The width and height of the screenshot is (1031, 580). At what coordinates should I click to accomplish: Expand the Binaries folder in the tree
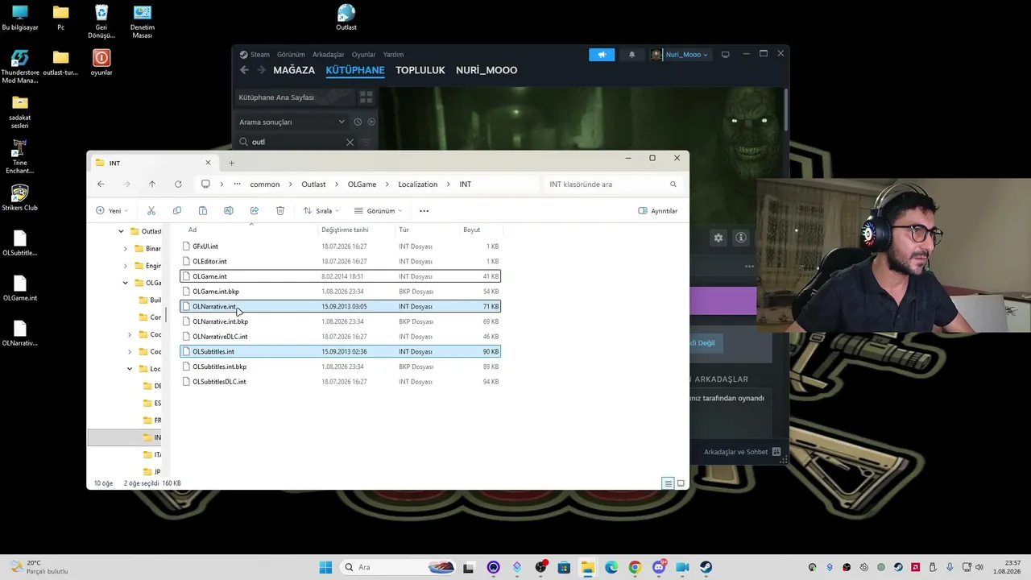point(126,249)
